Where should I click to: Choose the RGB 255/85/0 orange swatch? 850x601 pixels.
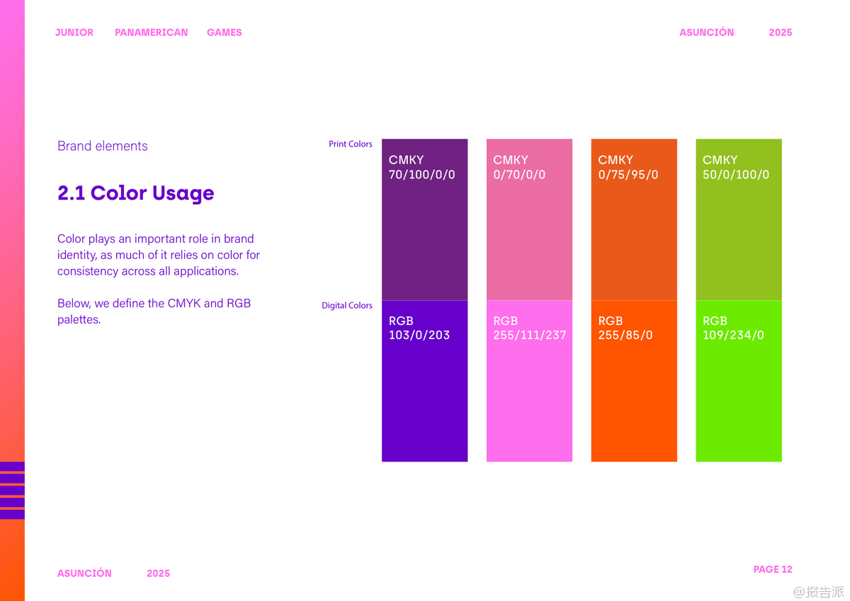click(x=634, y=382)
